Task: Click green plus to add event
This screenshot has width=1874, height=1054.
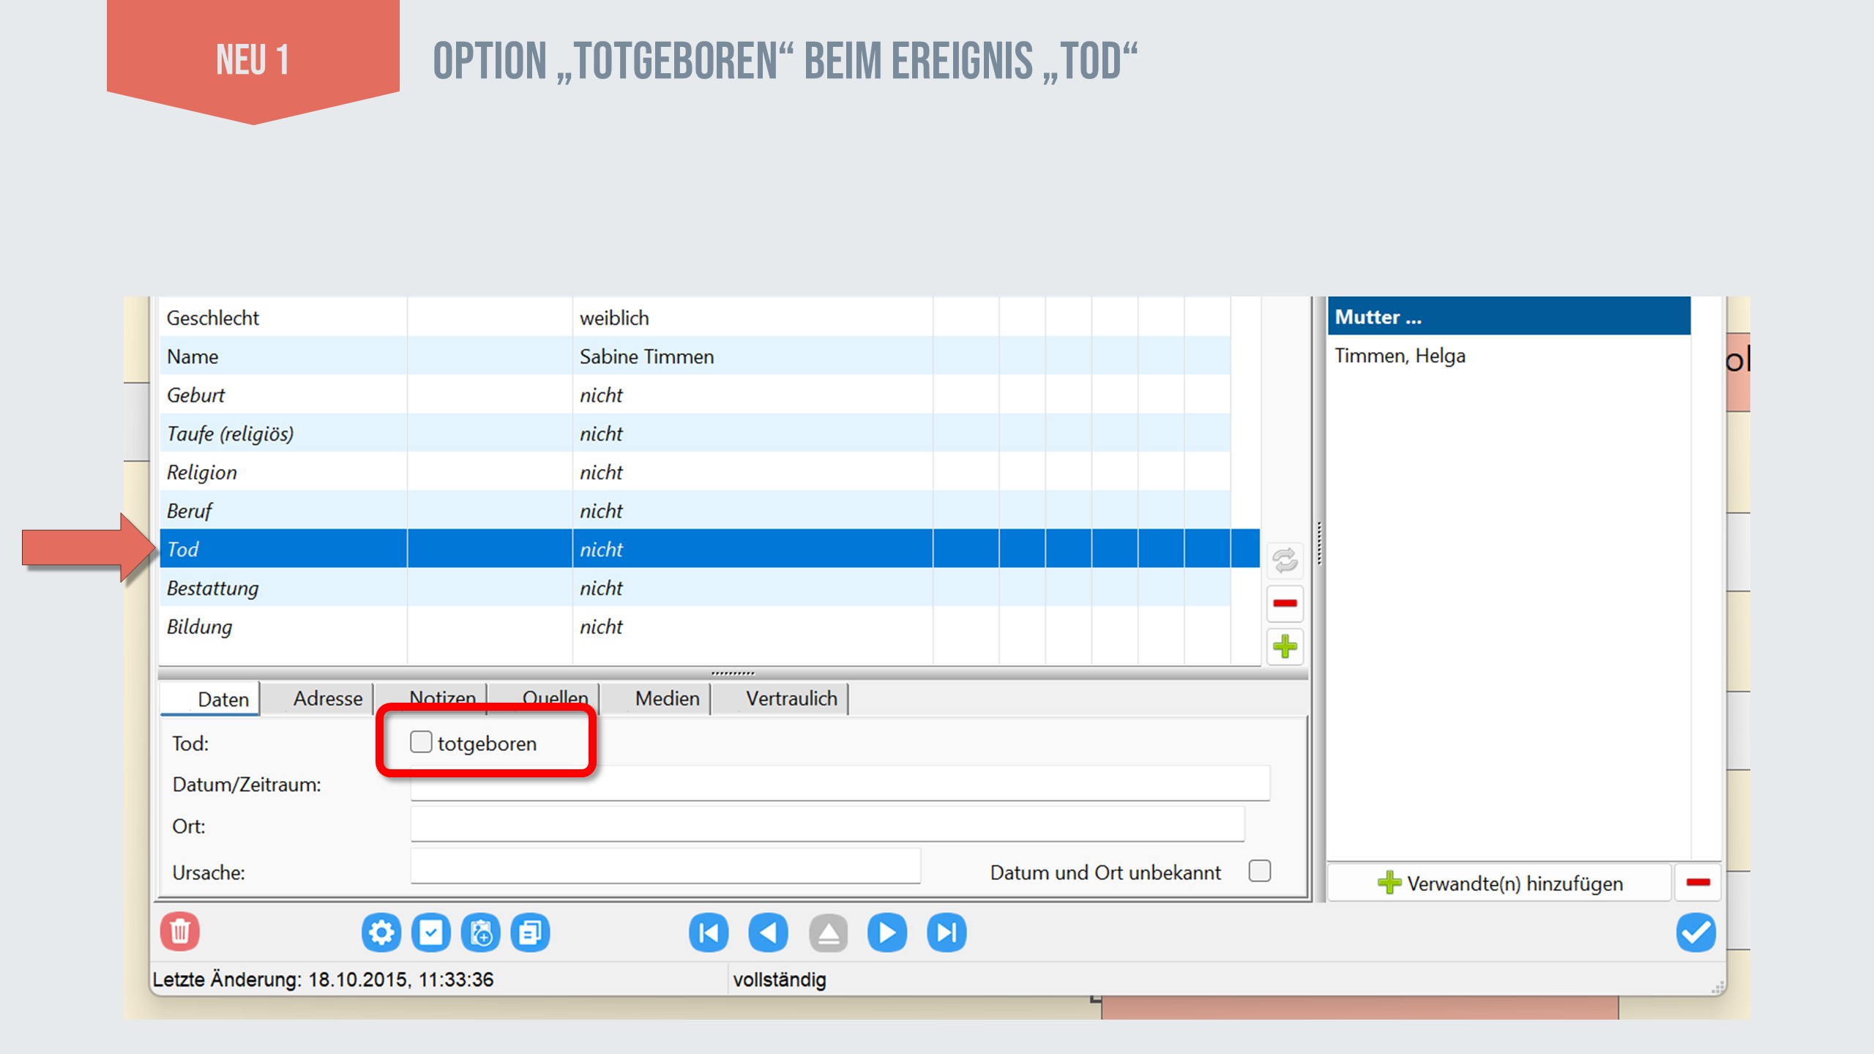Action: click(1285, 646)
